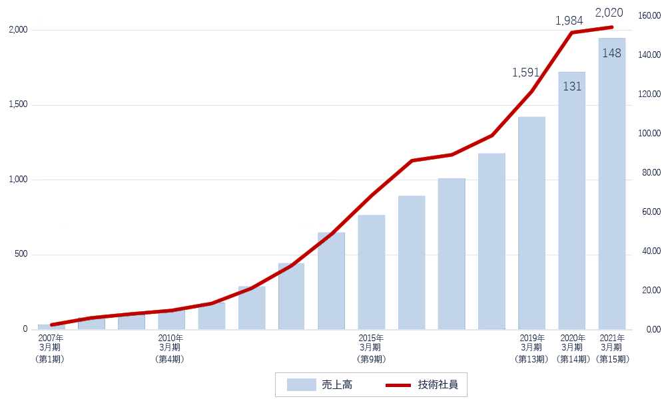
Task: Click the data label 1,591
Action: pyautogui.click(x=525, y=72)
